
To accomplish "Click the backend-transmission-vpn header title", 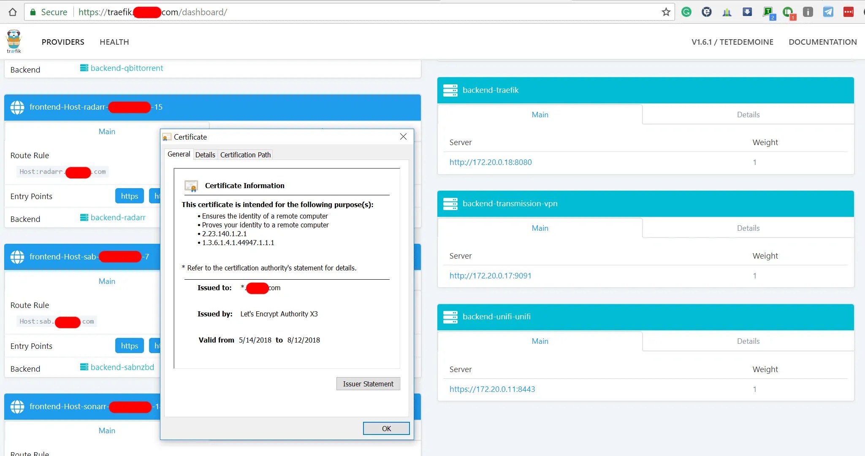I will point(510,204).
